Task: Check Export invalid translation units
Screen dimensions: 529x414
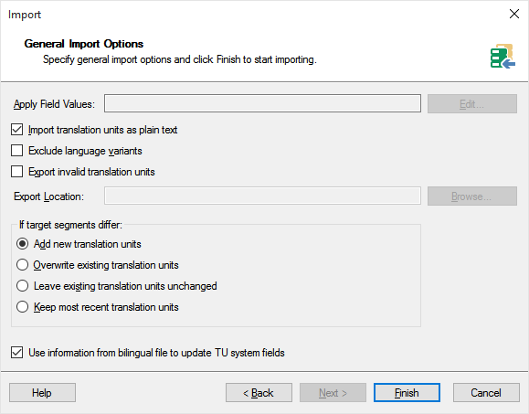Action: pos(16,172)
